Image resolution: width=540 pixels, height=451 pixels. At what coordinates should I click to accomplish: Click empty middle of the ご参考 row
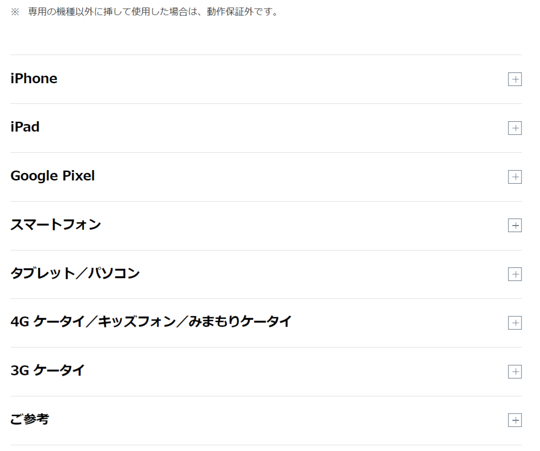click(282, 420)
